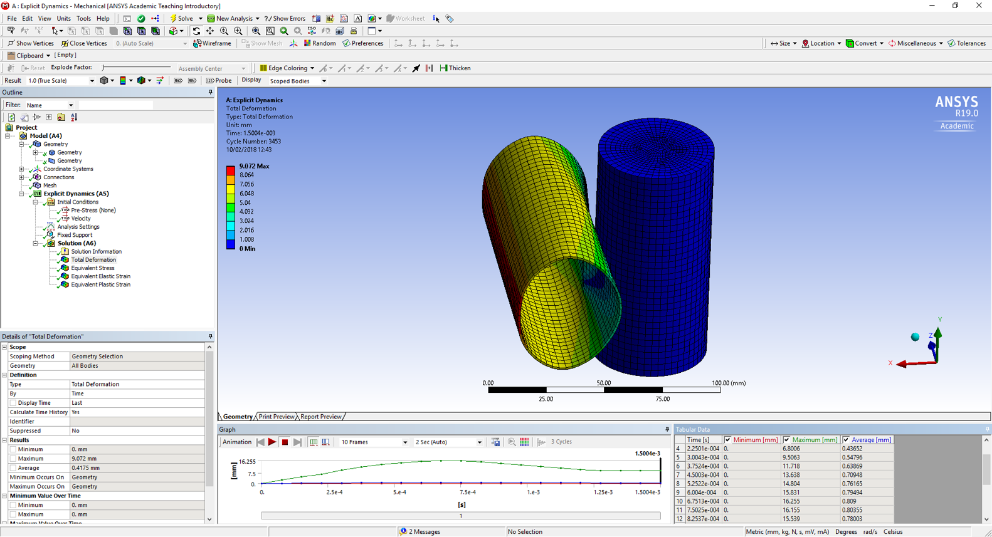992x537 pixels.
Task: Click the Show Errors button
Action: (x=285, y=19)
